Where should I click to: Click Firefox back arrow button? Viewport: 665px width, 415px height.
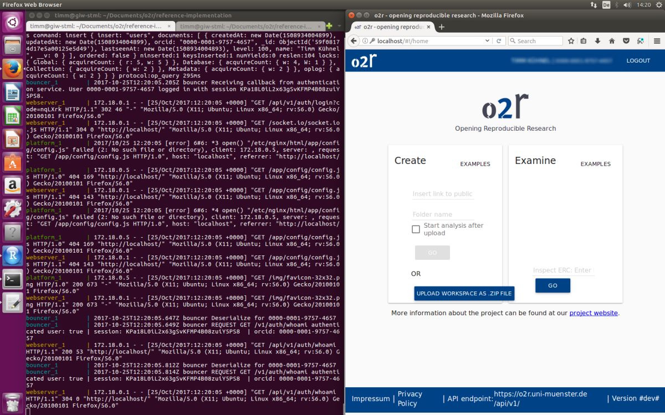pos(354,40)
